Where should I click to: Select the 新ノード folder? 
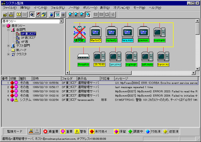pyautogui.click(x=21, y=50)
